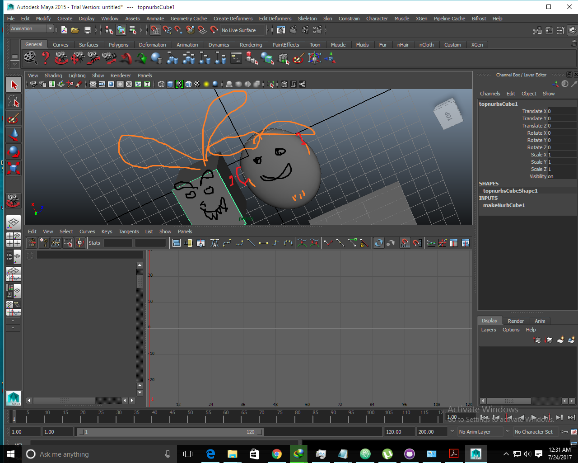
Task: Show hidden tray icons chevron
Action: [x=506, y=454]
